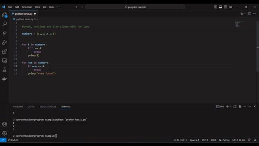Switch to the PROBLEMS tab
The height and width of the screenshot is (146, 259).
pos(18,107)
